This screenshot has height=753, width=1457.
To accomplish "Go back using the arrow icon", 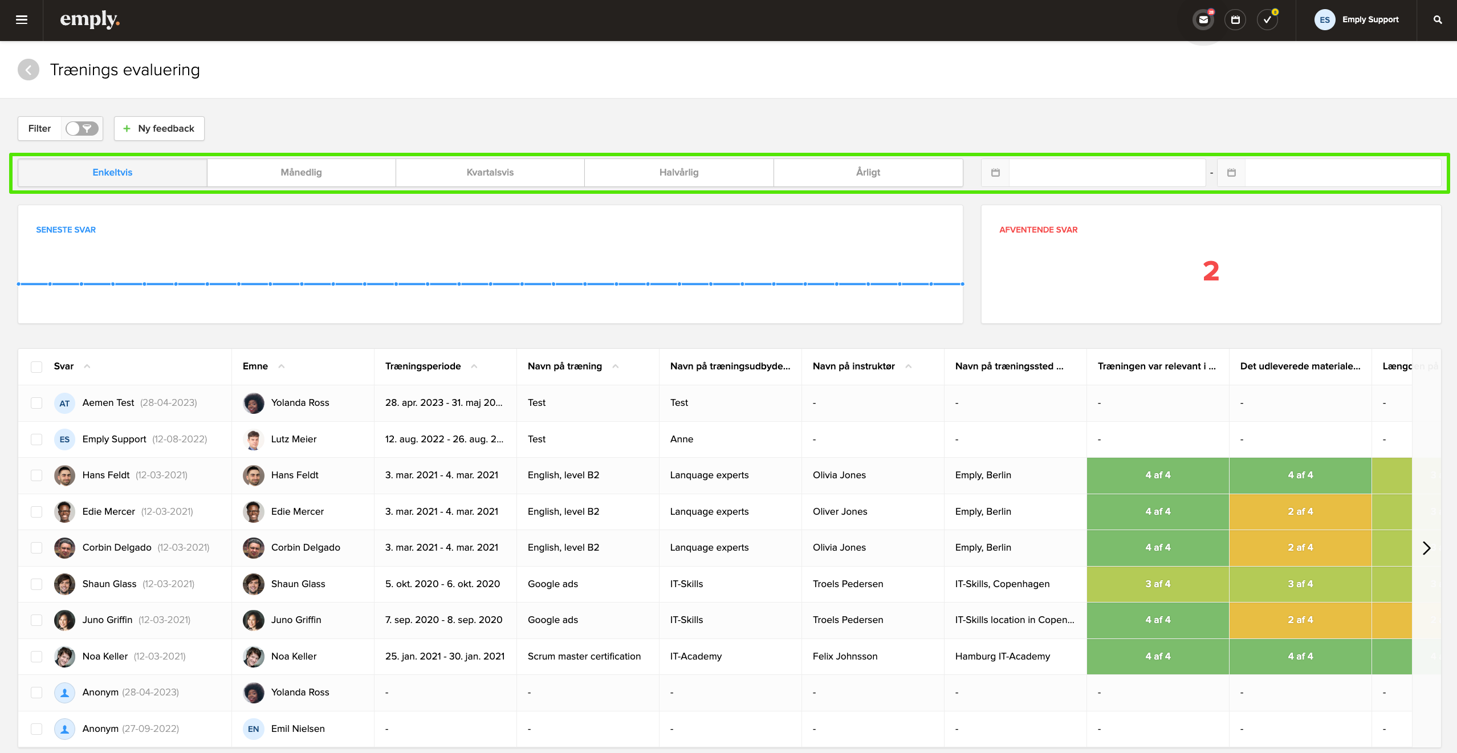I will coord(29,70).
